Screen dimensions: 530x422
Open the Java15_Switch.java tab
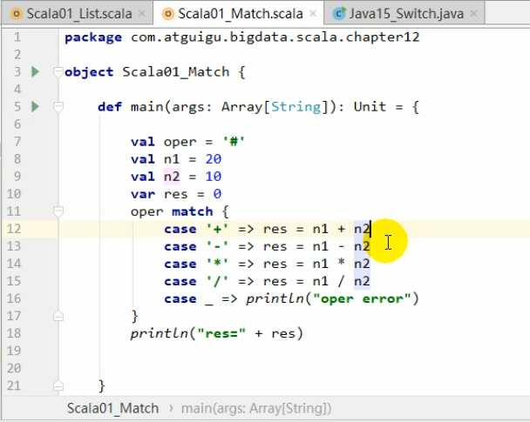(x=406, y=14)
